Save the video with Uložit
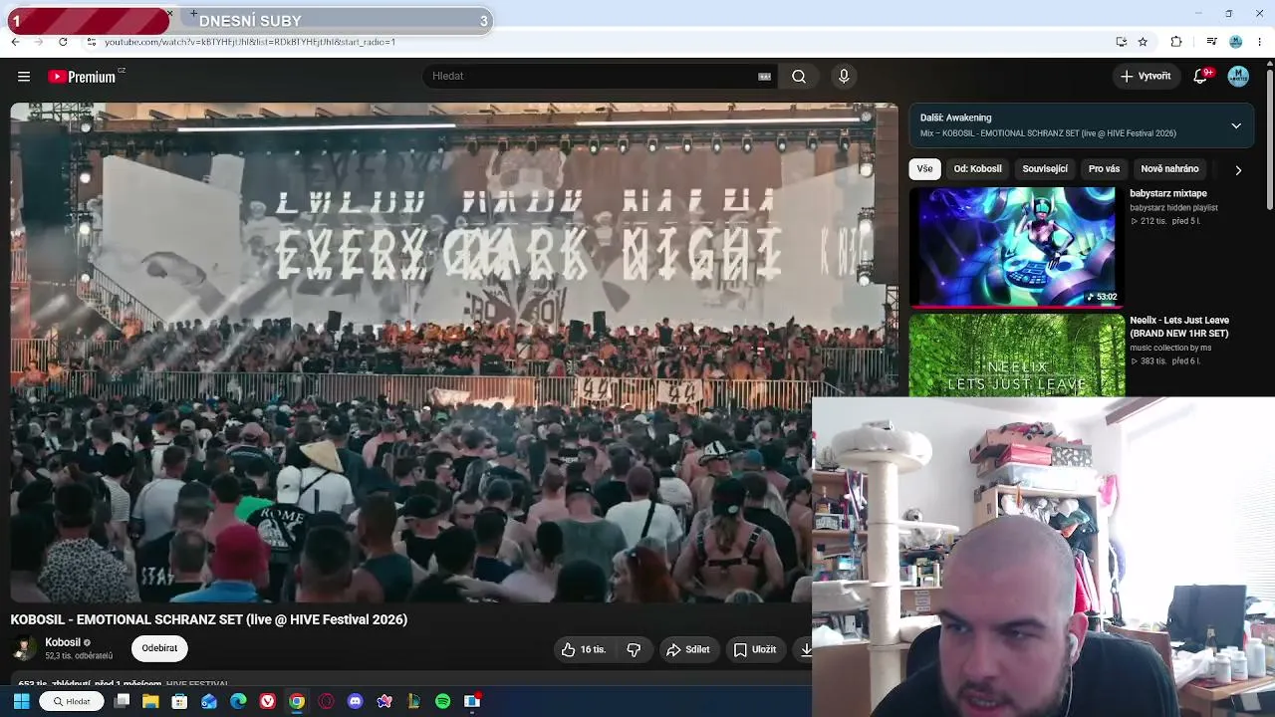Screen dimensions: 1275x717 pyautogui.click(x=755, y=649)
